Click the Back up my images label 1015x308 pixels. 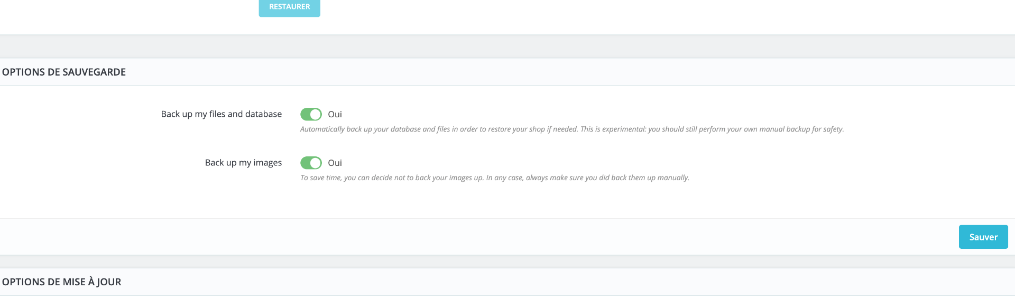tap(243, 163)
